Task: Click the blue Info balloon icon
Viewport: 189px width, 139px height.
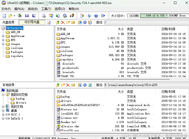Action: [x=89, y=16]
